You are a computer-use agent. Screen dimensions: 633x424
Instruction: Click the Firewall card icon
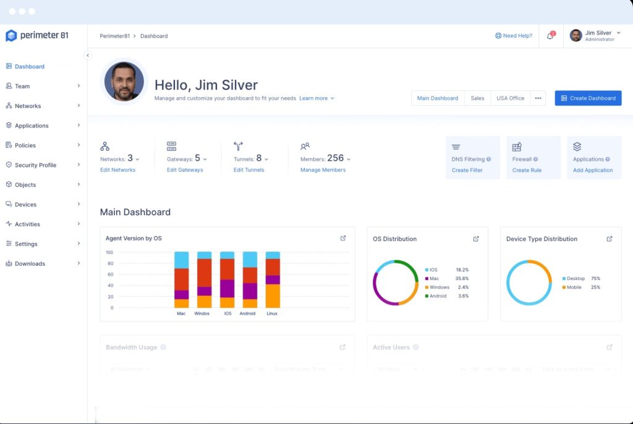[517, 146]
